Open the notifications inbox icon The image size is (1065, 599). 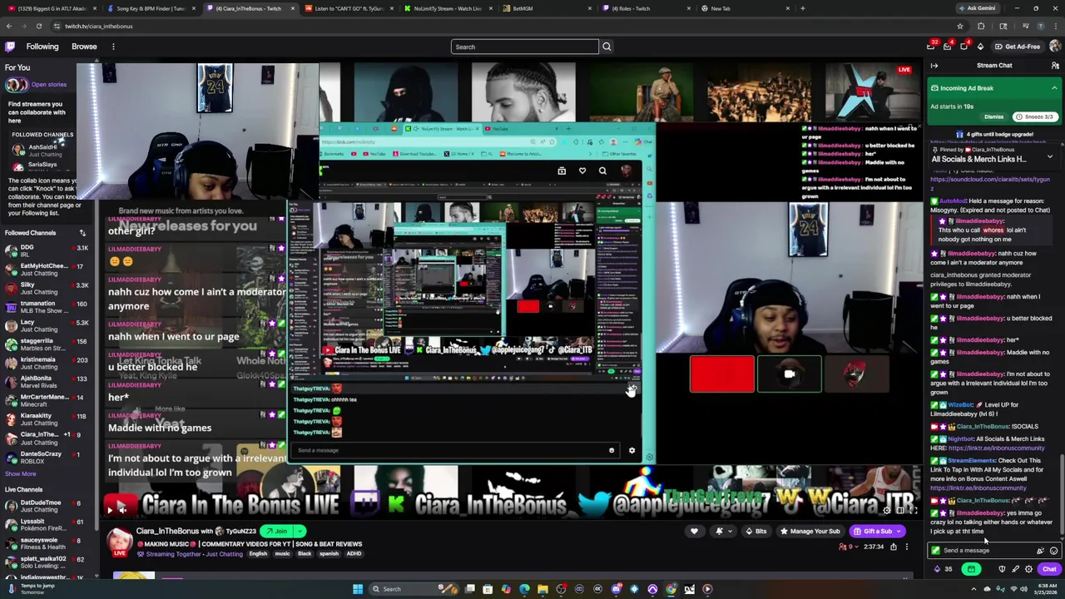(948, 47)
